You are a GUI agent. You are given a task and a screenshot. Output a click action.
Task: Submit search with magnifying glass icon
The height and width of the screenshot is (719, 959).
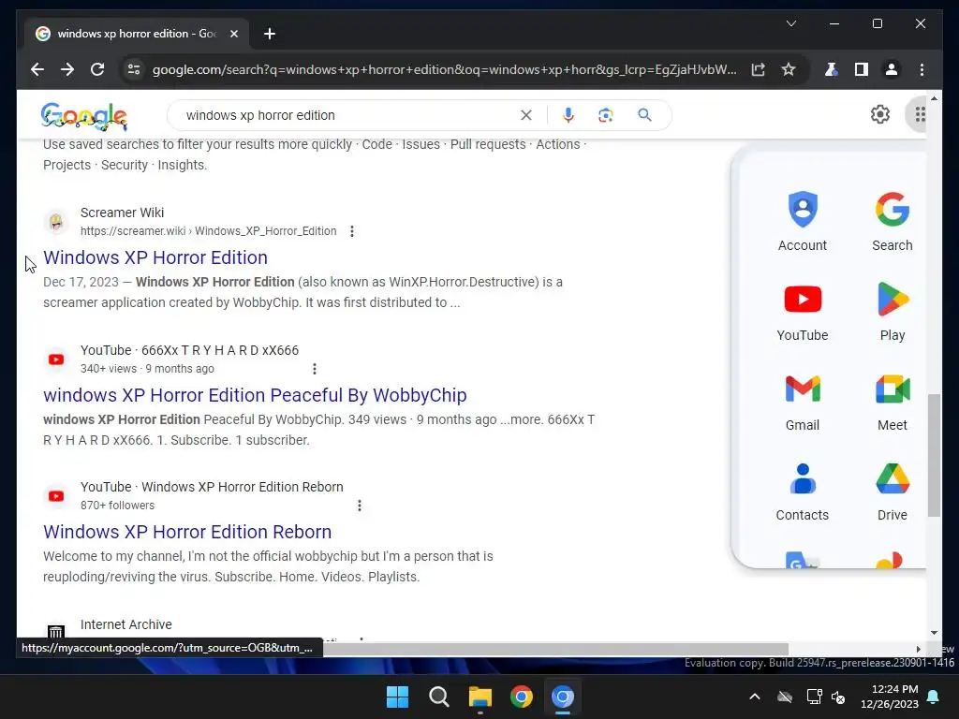click(x=644, y=115)
